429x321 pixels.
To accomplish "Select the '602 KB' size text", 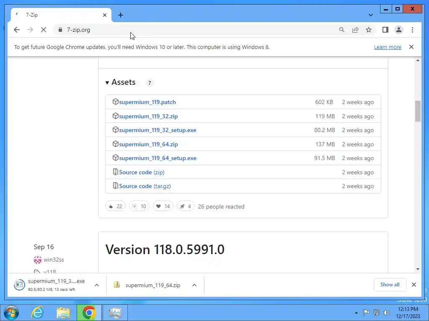I will pyautogui.click(x=324, y=102).
